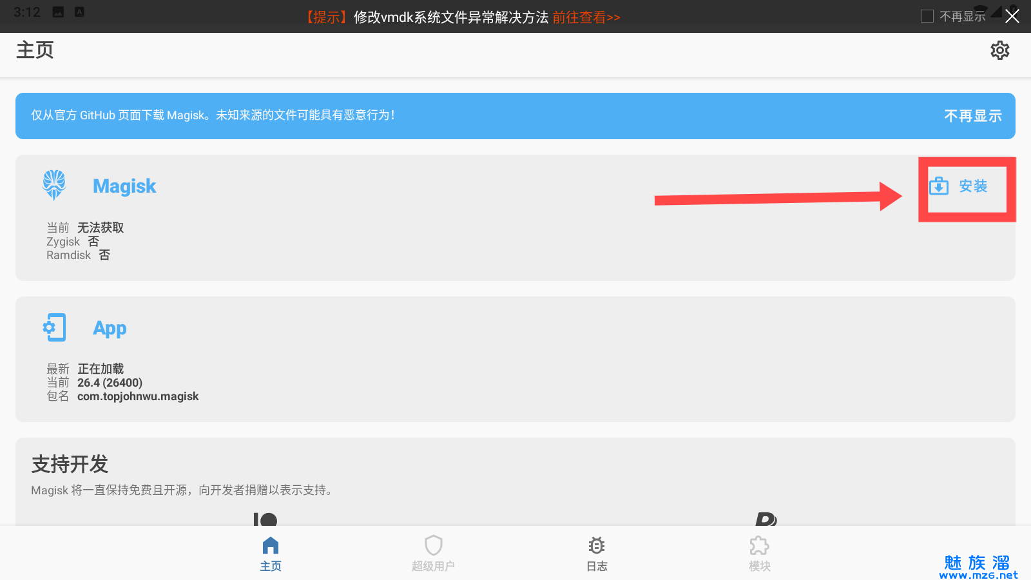Click the Magisk mask logo icon
The width and height of the screenshot is (1031, 580).
(54, 185)
